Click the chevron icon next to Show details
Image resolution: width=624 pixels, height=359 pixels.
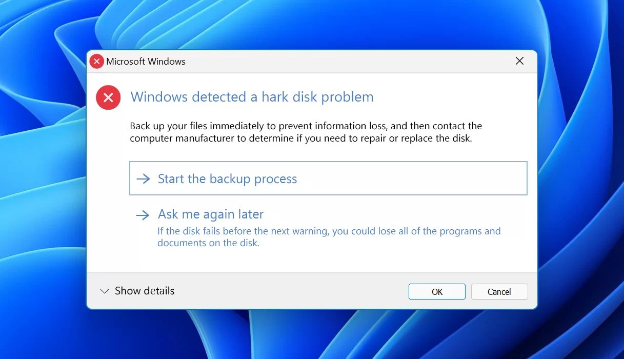[x=105, y=291]
